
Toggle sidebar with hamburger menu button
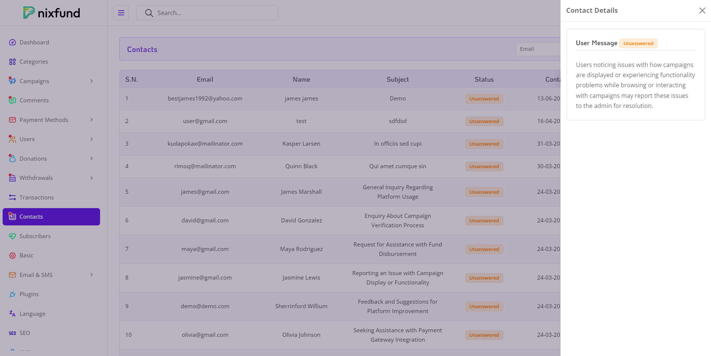pos(121,13)
